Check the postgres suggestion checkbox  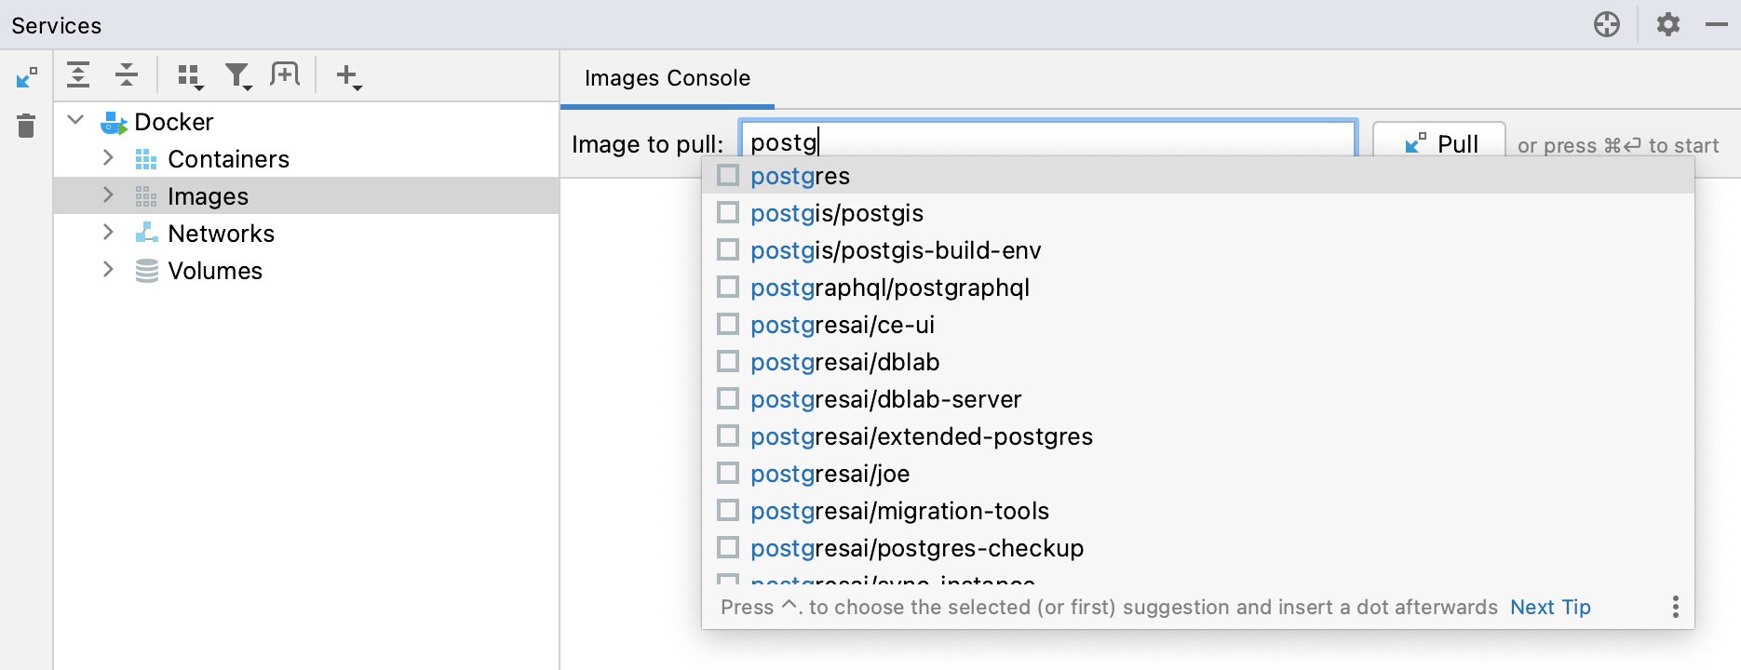727,175
